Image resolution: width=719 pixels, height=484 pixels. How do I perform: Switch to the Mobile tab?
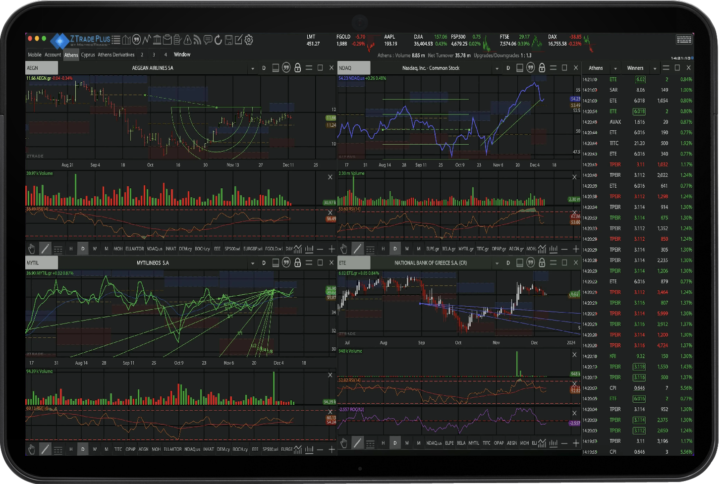pos(35,54)
